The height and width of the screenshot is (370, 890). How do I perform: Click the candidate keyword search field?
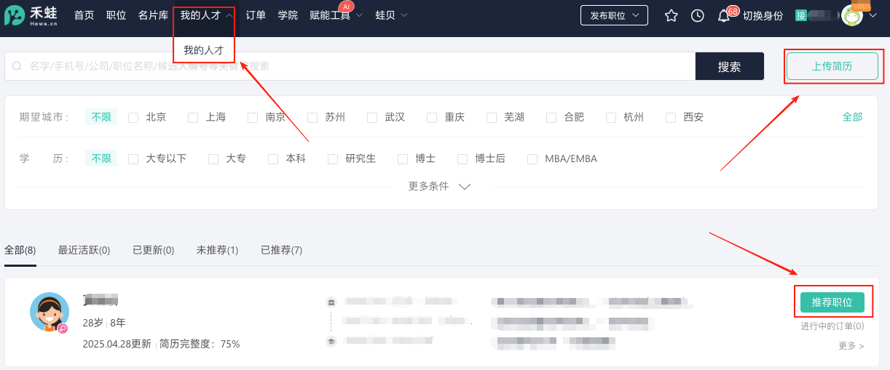point(350,66)
